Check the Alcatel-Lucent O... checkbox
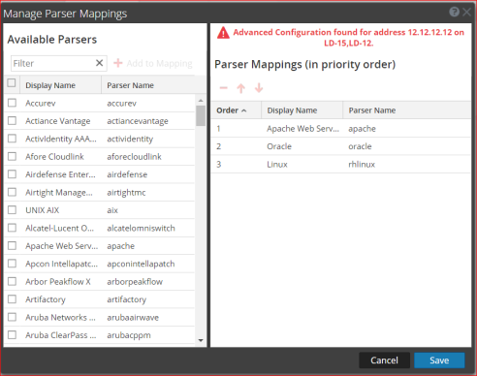Image resolution: width=477 pixels, height=376 pixels. pos(12,228)
